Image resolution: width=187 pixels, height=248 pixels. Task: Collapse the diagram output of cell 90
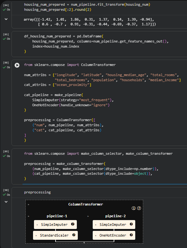pos(6,202)
